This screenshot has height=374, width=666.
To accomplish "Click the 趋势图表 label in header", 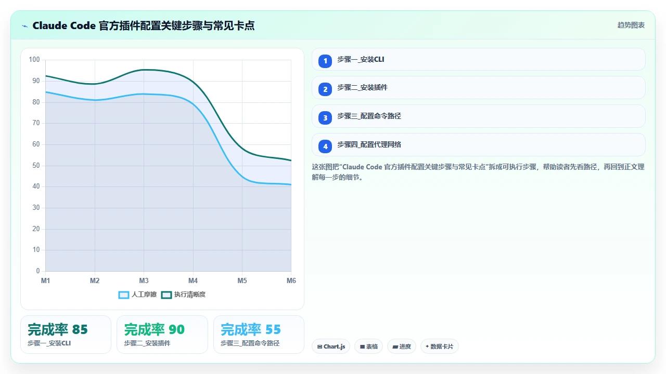I will [631, 25].
